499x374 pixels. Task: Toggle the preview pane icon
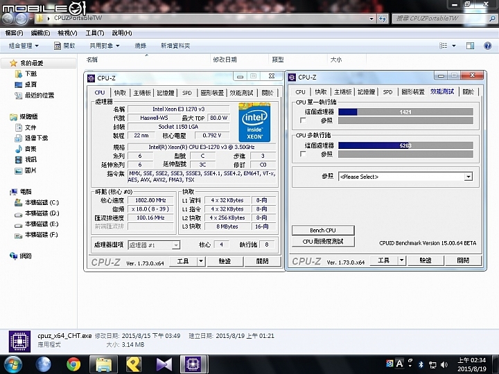[x=470, y=46]
